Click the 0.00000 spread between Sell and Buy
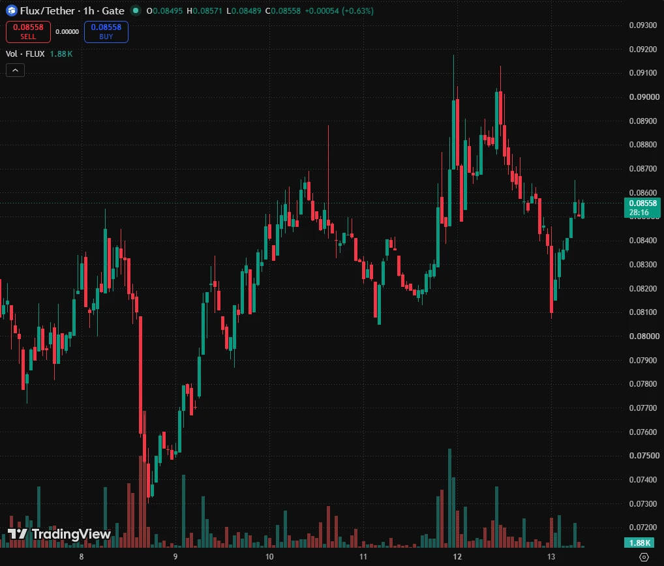Screen dimensions: 664x566 (x=67, y=32)
